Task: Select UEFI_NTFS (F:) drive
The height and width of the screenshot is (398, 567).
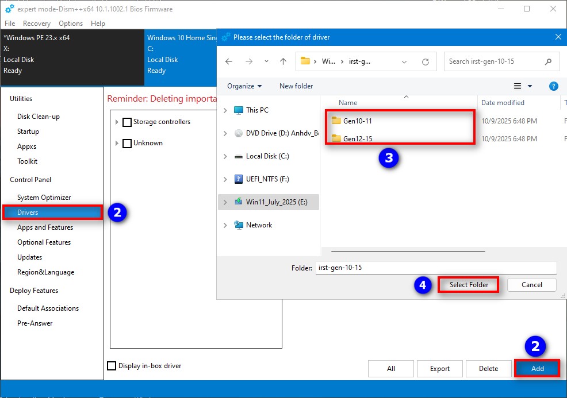Action: point(267,179)
